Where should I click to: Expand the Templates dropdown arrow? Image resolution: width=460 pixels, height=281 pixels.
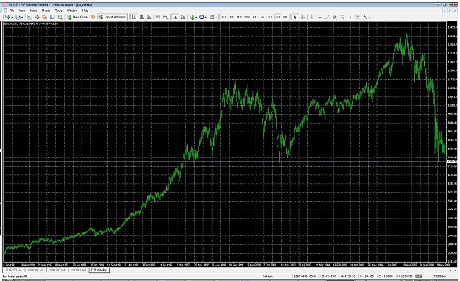[216, 17]
